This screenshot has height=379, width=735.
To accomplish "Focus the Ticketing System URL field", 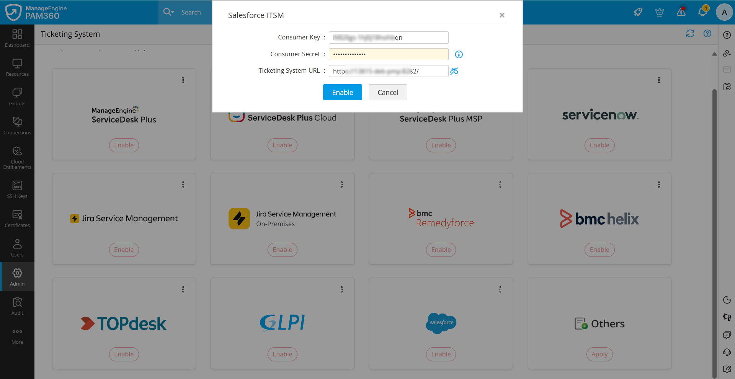I will pyautogui.click(x=389, y=71).
